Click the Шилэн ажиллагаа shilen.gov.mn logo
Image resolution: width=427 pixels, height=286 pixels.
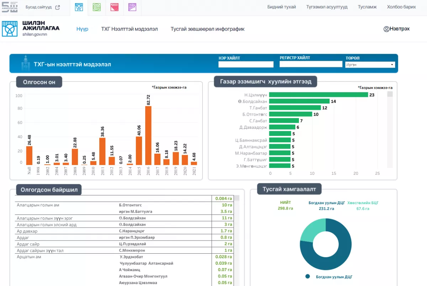pos(31,29)
